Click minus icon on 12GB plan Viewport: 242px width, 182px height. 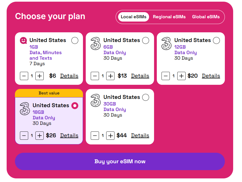(166, 76)
